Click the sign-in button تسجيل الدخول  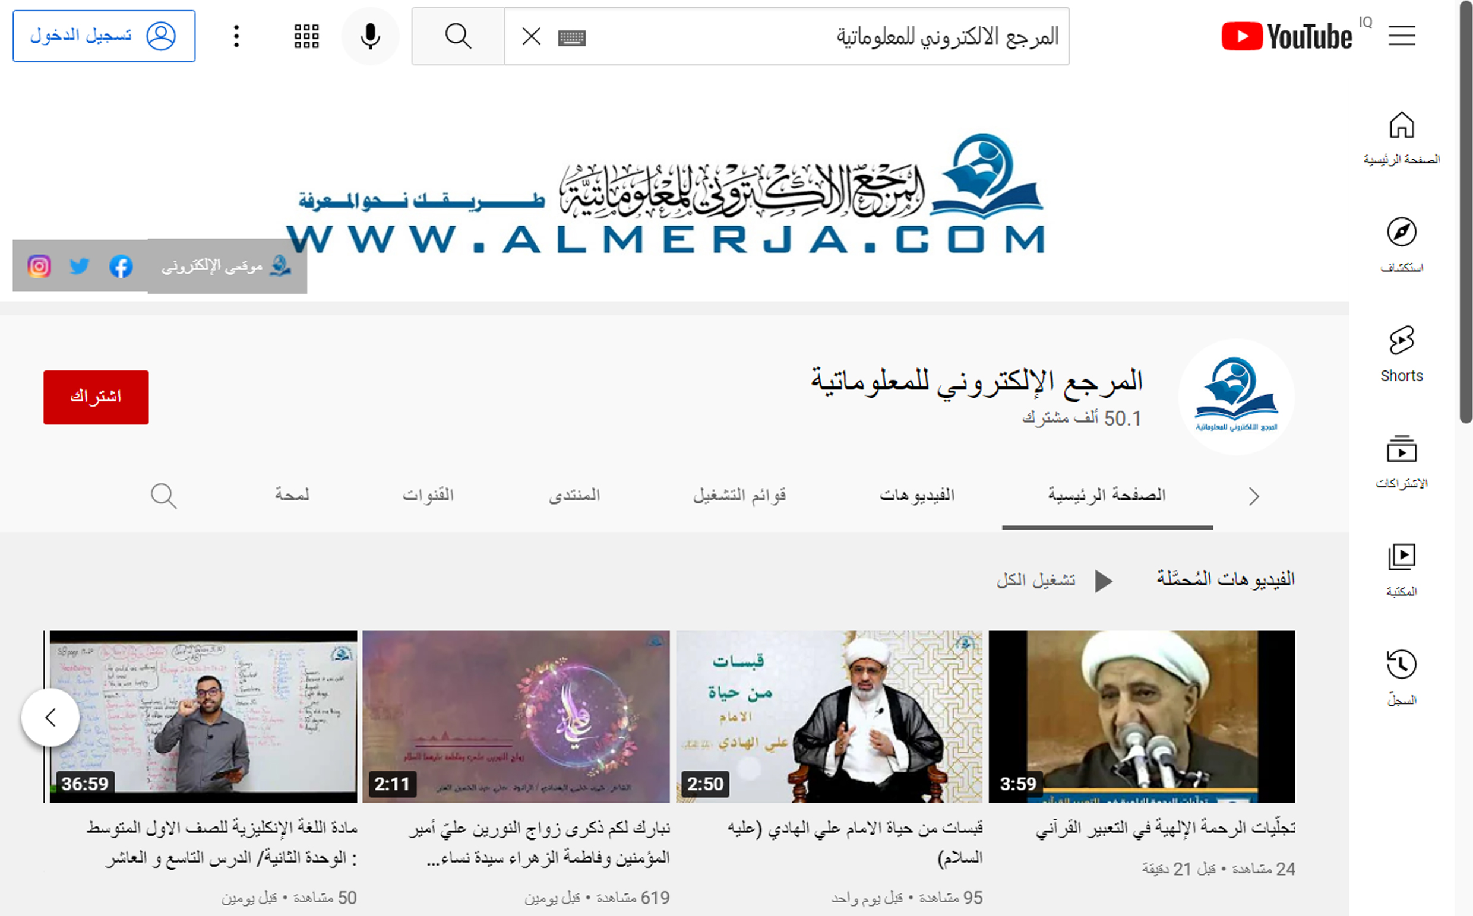pyautogui.click(x=105, y=36)
